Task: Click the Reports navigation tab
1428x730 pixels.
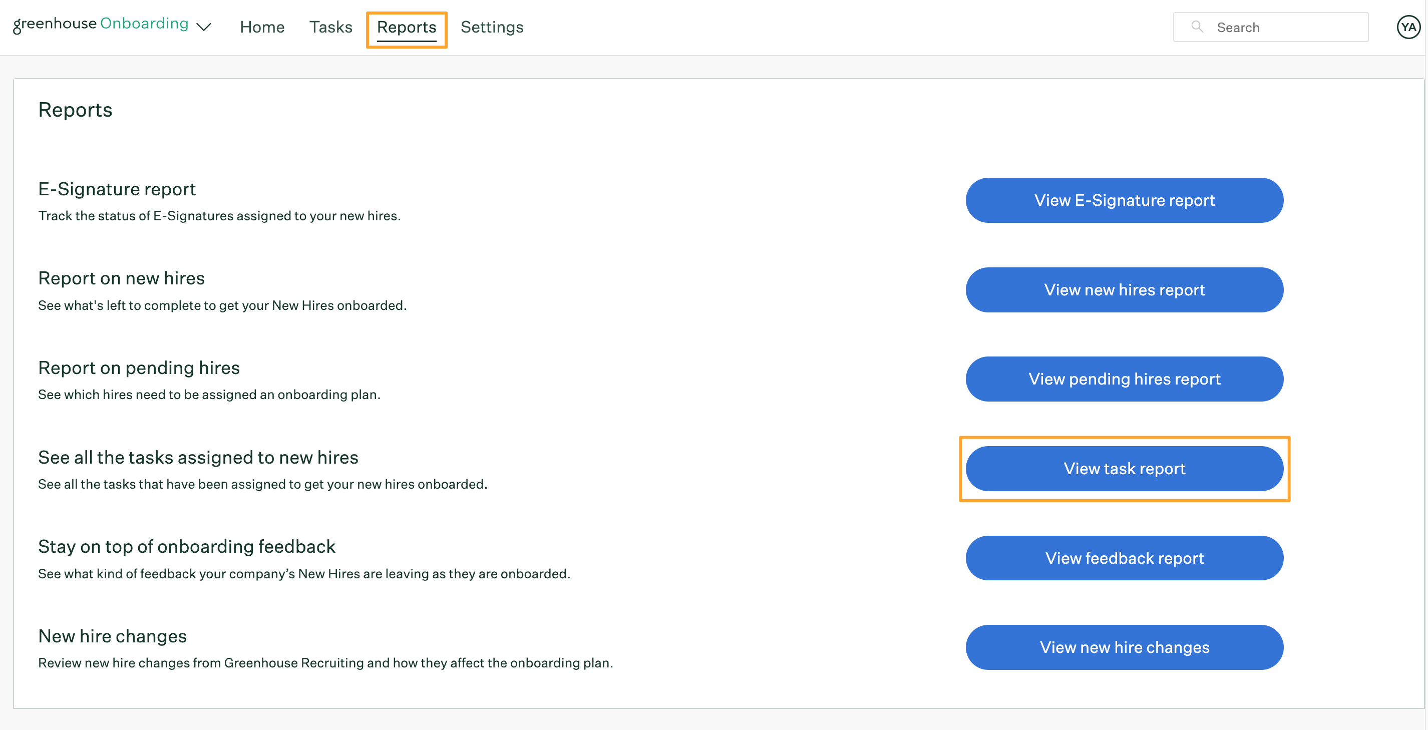Action: pyautogui.click(x=407, y=26)
